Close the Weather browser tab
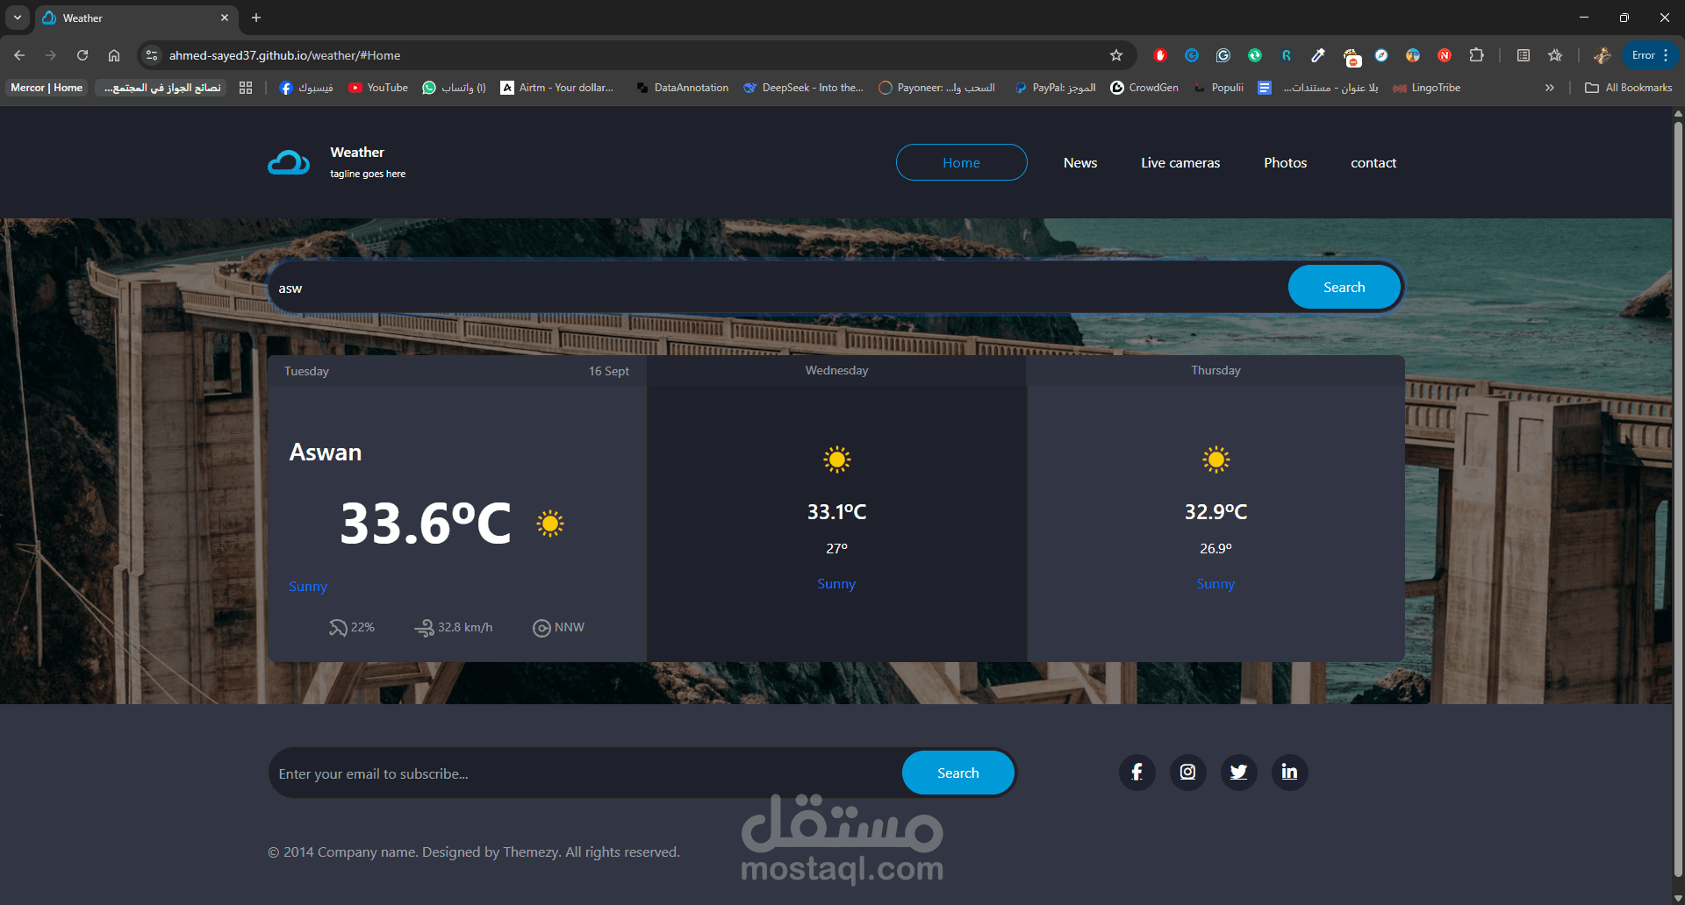The height and width of the screenshot is (905, 1685). pyautogui.click(x=225, y=18)
